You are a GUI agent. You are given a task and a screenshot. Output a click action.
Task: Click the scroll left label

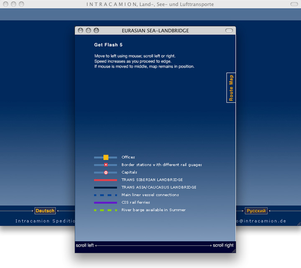pos(84,245)
